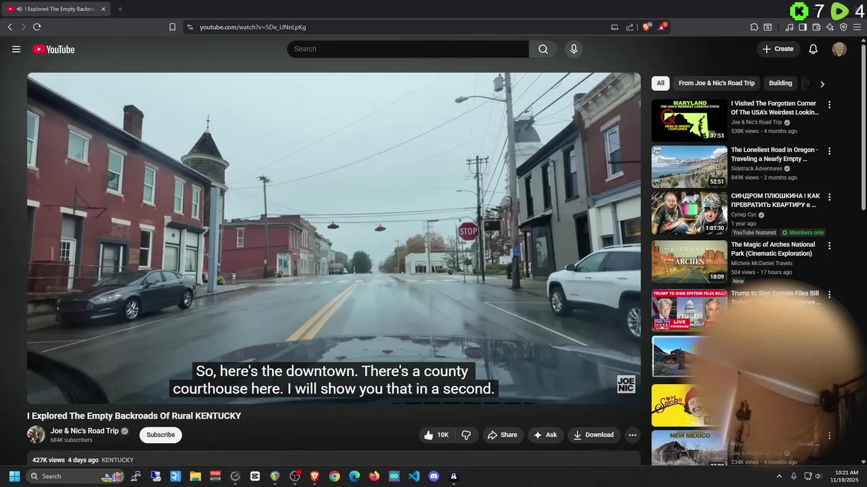867x487 pixels.
Task: Click the Download button
Action: [594, 435]
